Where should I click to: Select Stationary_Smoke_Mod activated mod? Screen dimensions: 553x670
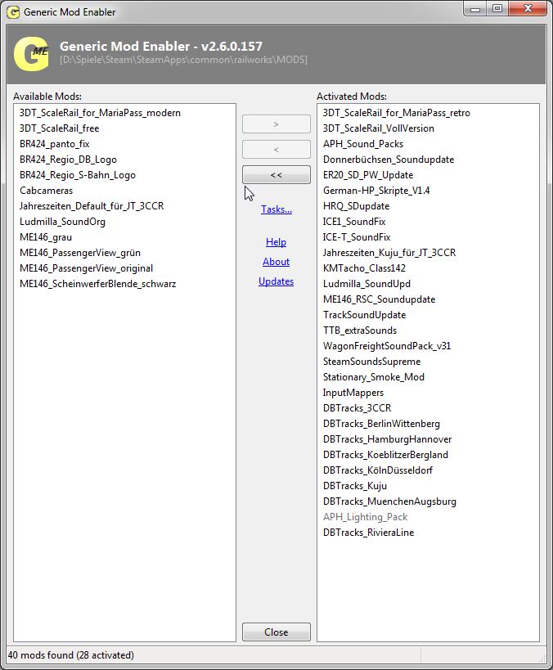[x=374, y=377]
